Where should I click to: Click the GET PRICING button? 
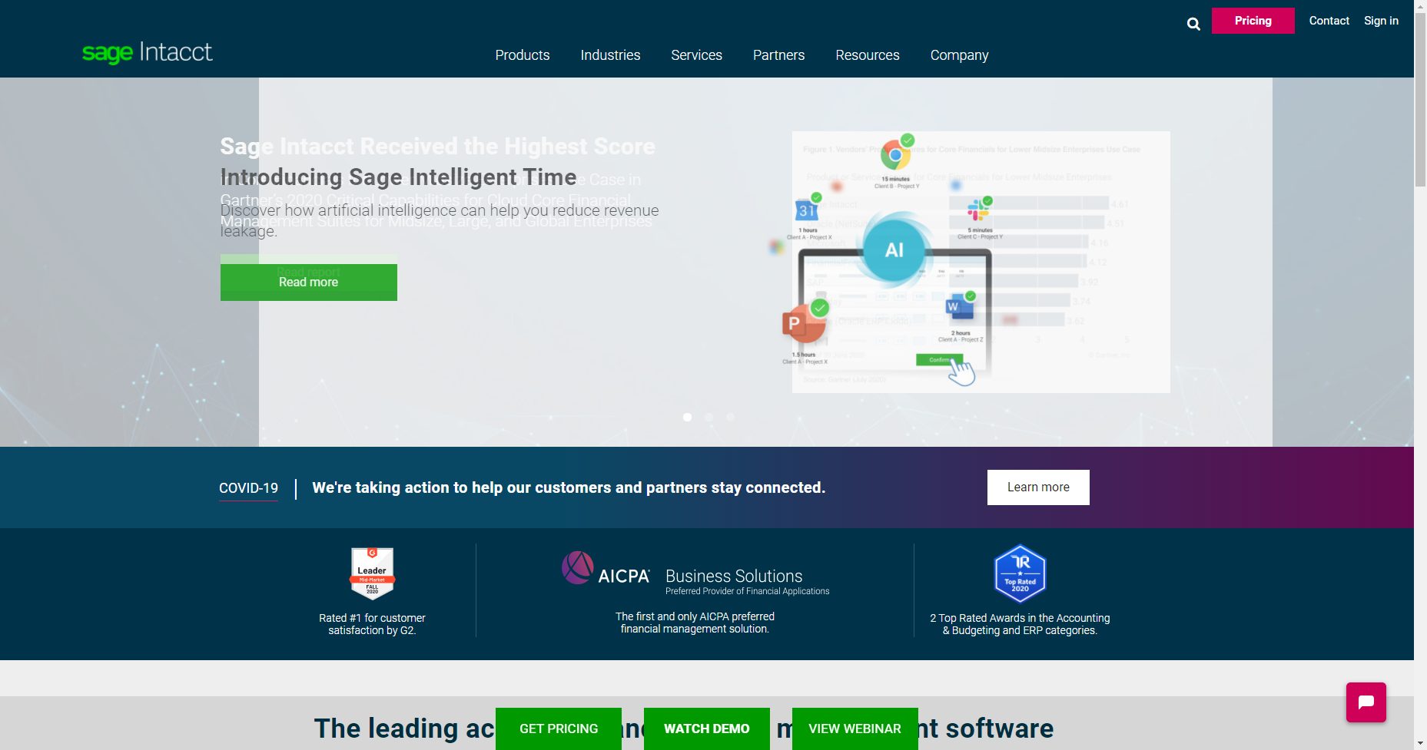(559, 729)
